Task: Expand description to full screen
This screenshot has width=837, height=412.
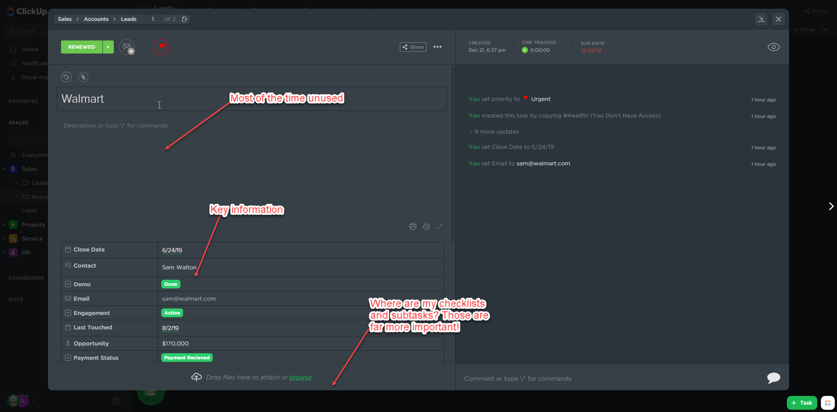Action: click(x=439, y=226)
